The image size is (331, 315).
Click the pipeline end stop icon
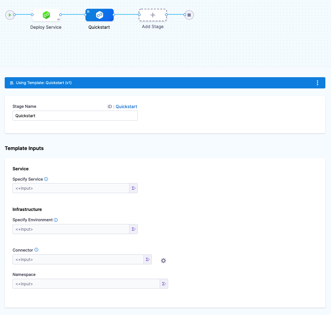point(189,15)
